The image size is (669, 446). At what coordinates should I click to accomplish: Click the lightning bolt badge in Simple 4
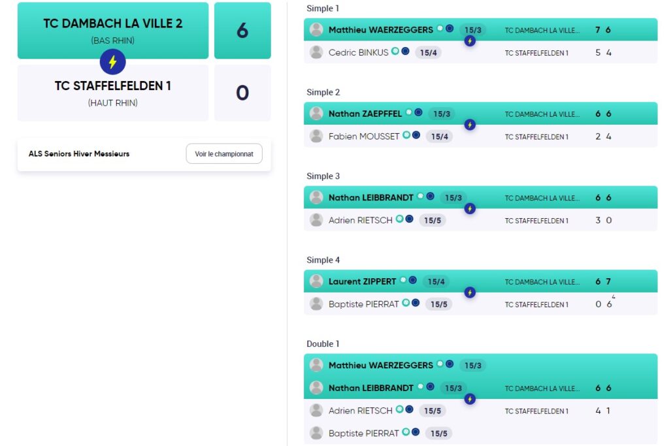pyautogui.click(x=470, y=293)
